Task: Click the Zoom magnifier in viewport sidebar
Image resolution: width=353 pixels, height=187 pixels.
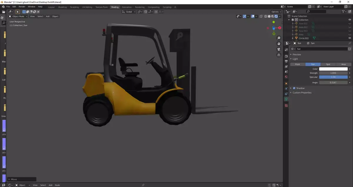Action: (279, 38)
